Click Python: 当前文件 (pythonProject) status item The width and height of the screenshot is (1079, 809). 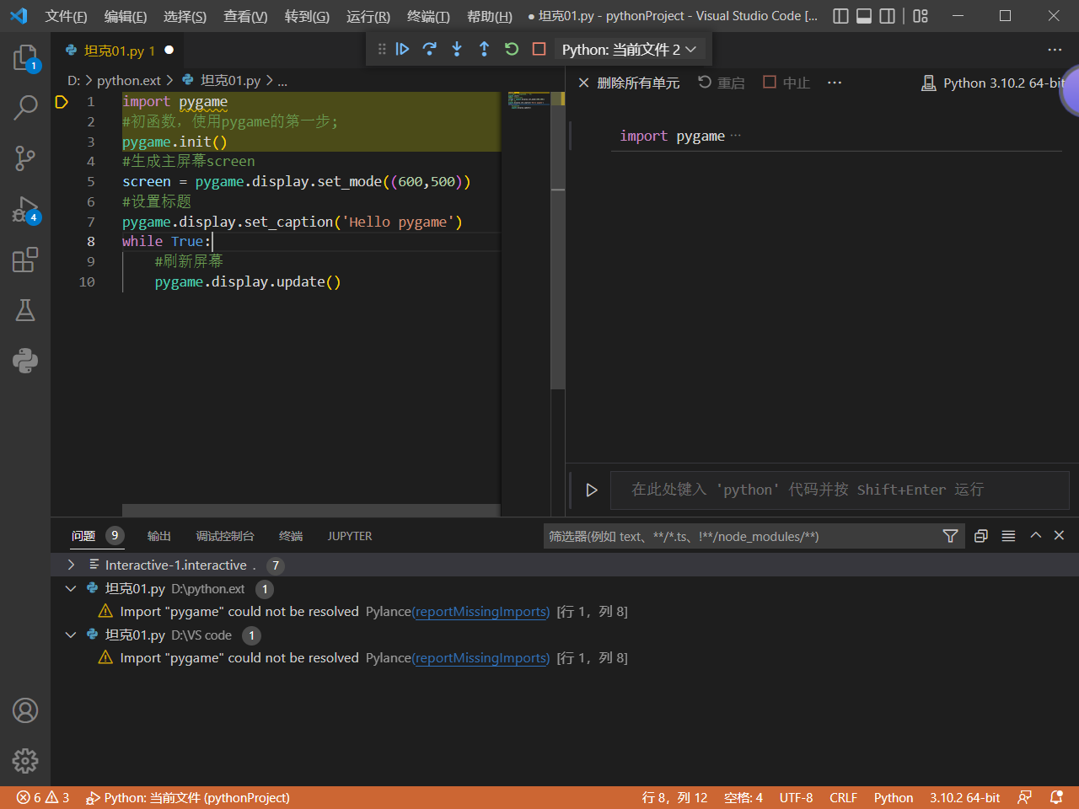[x=189, y=797]
